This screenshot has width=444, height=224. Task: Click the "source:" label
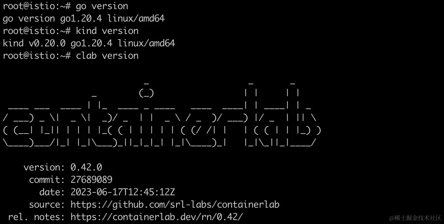click(47, 205)
